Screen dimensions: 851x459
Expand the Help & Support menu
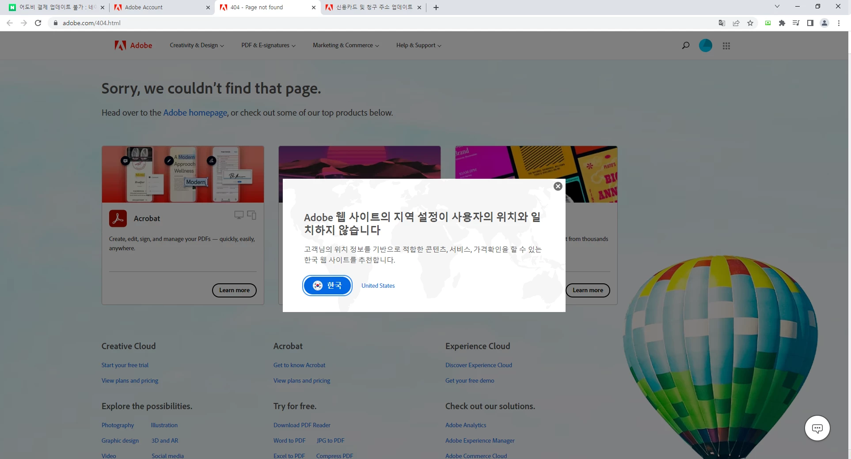point(418,45)
